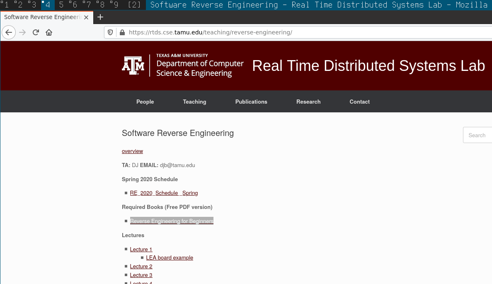Image resolution: width=492 pixels, height=284 pixels.
Task: Open a new browser tab
Action: [x=100, y=17]
